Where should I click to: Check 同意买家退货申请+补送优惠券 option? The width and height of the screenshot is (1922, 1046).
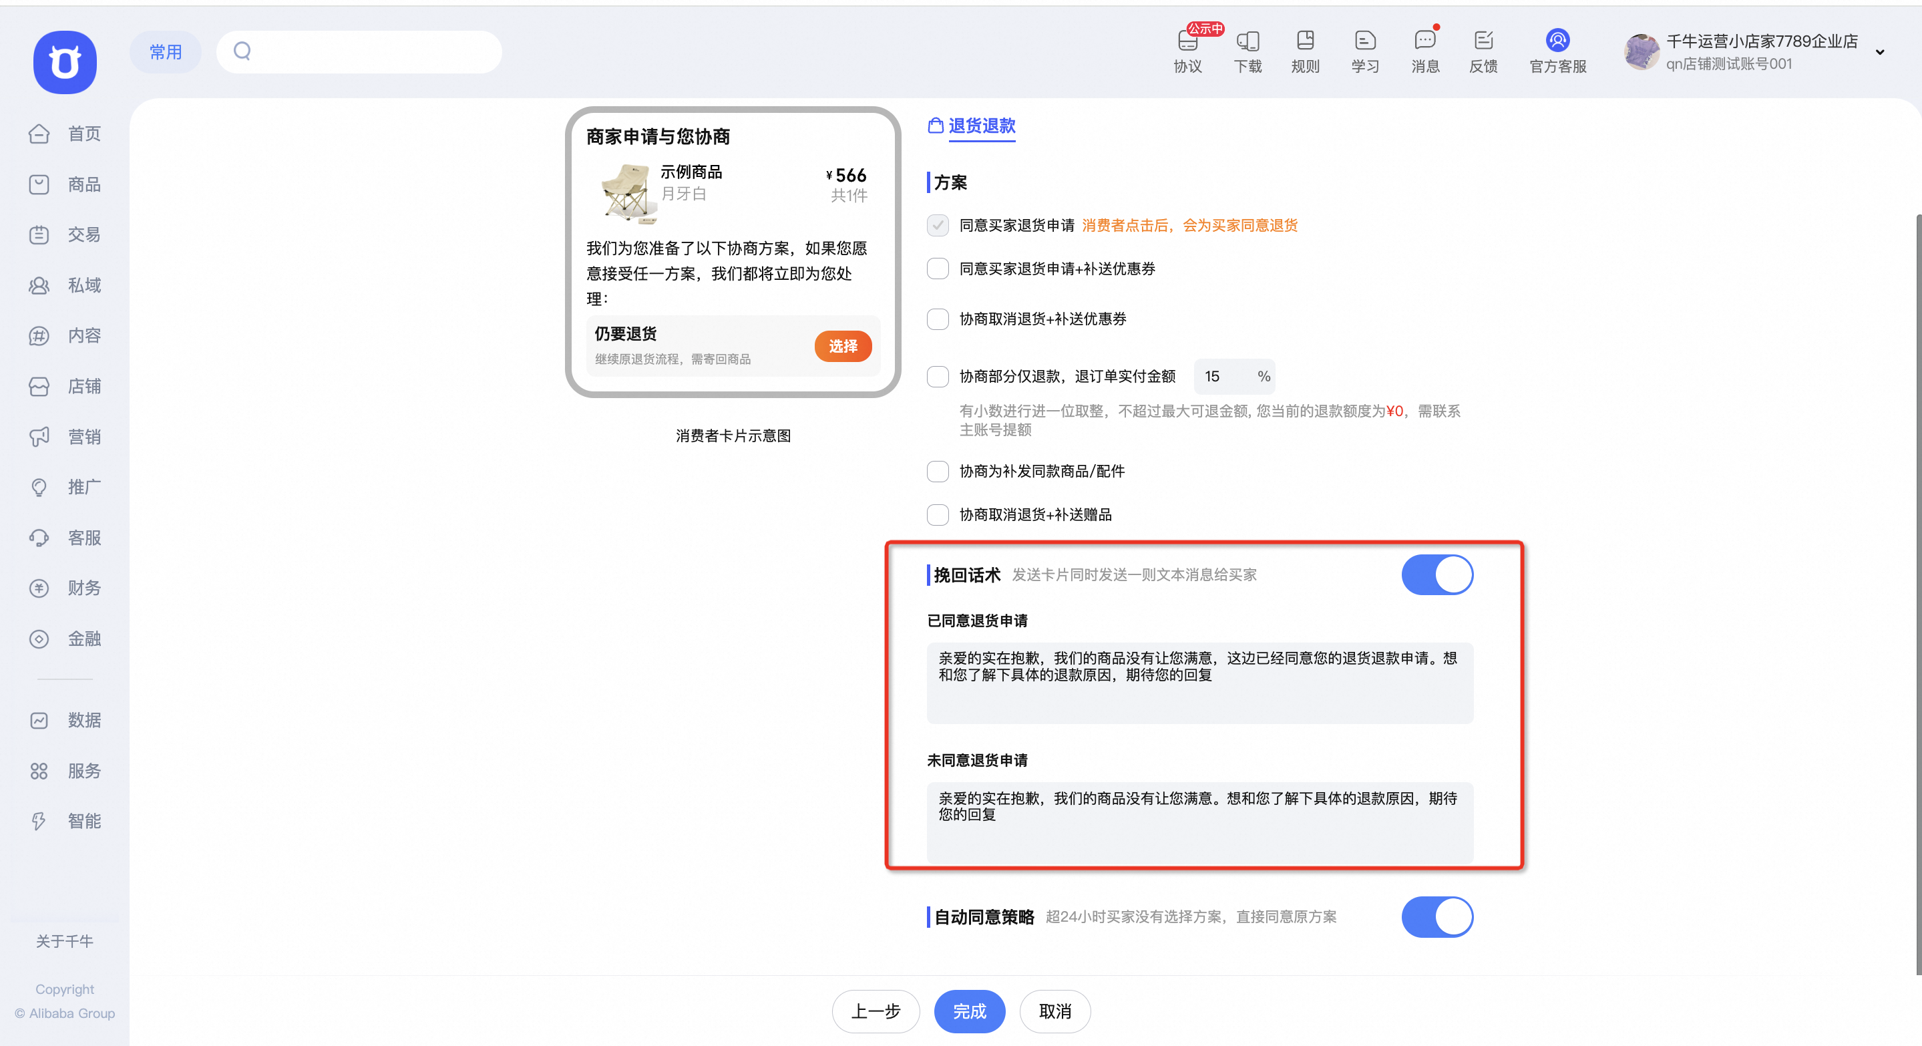[937, 269]
